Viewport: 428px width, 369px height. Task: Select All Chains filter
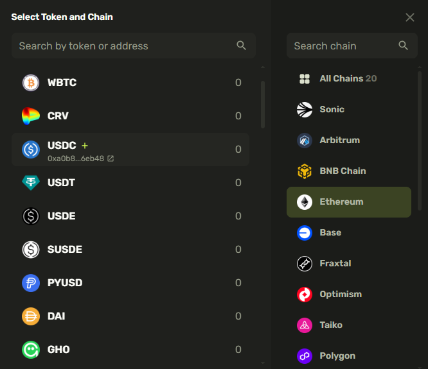tap(348, 79)
